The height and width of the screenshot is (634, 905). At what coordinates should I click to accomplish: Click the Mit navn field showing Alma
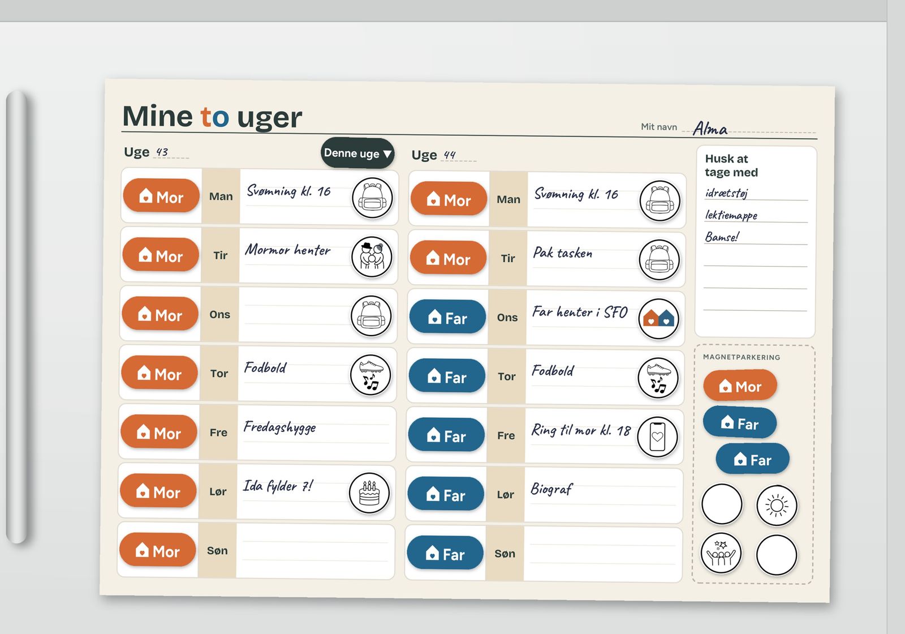click(x=749, y=128)
